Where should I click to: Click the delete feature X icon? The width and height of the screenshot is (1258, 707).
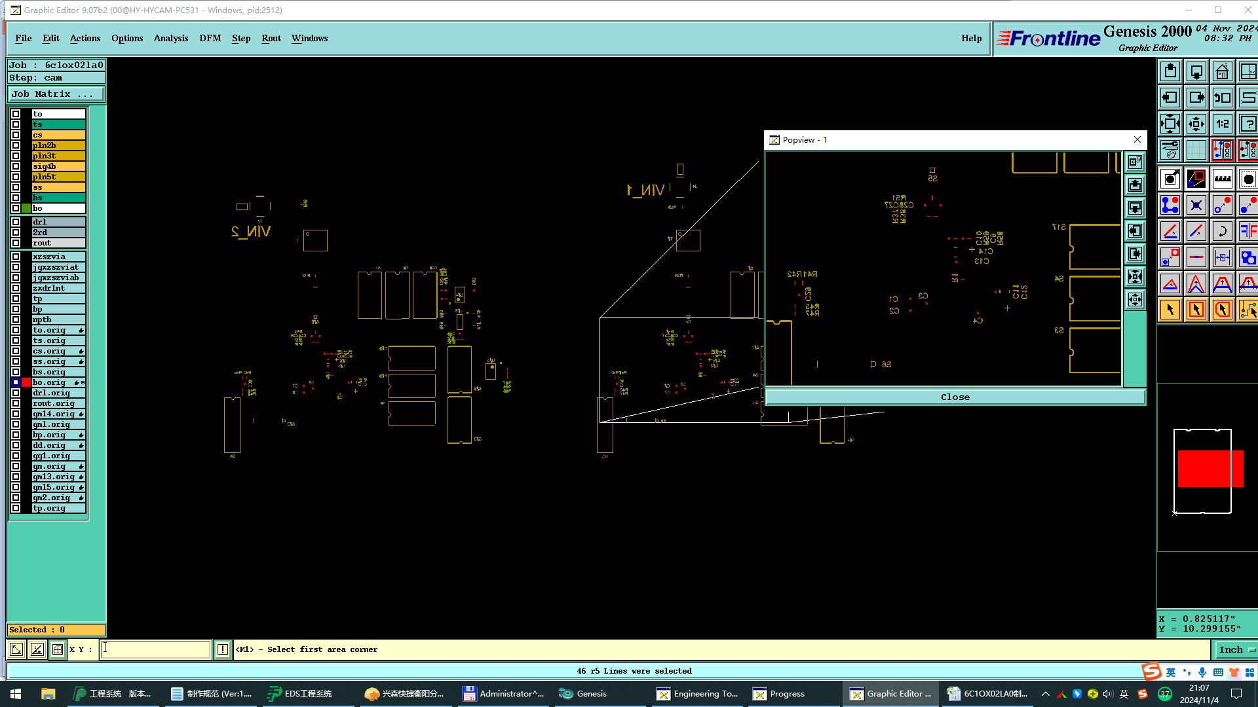point(1196,205)
